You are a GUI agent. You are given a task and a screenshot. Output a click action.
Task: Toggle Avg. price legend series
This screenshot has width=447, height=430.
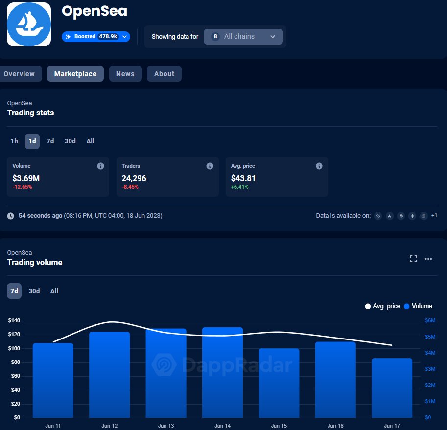pyautogui.click(x=383, y=306)
